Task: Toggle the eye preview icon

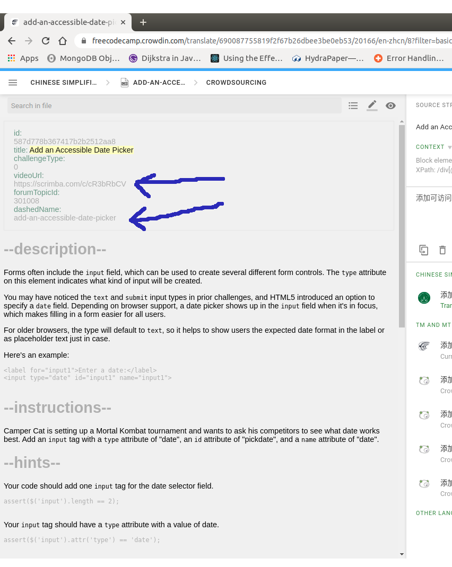Action: pyautogui.click(x=390, y=105)
